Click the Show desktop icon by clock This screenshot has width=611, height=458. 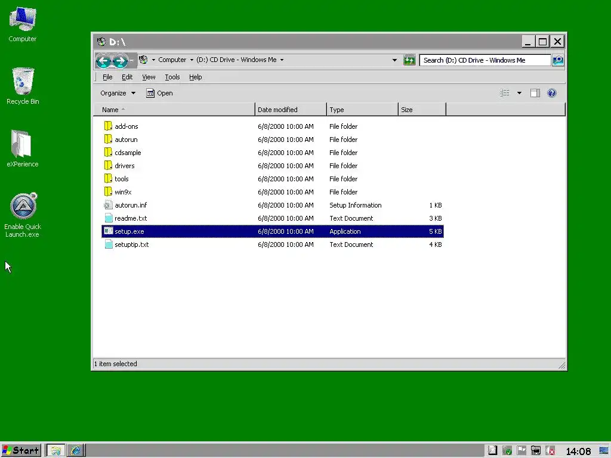[x=604, y=451]
